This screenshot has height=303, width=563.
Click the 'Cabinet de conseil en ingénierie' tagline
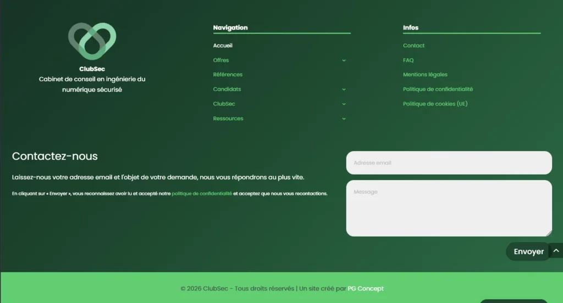pyautogui.click(x=92, y=85)
